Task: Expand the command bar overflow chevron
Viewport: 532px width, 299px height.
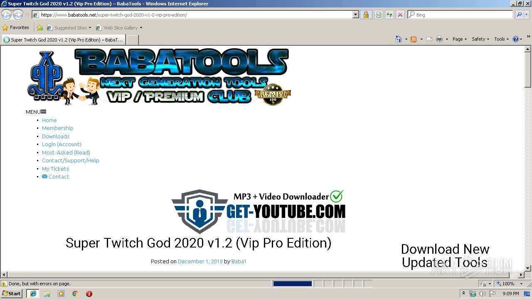Action: point(529,37)
